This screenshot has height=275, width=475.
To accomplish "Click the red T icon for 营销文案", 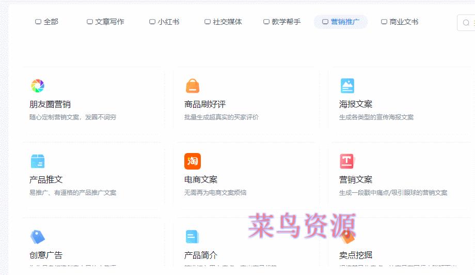I will tap(347, 161).
